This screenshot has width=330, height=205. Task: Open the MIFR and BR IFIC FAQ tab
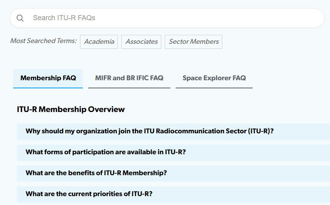129,78
